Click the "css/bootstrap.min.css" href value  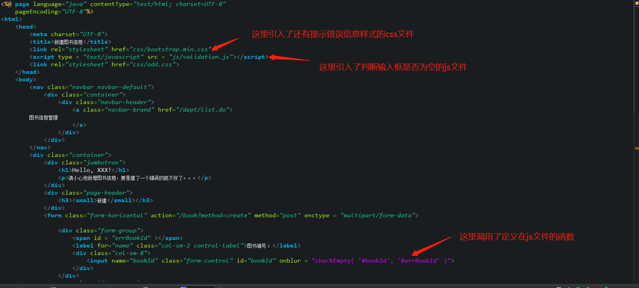coord(171,49)
